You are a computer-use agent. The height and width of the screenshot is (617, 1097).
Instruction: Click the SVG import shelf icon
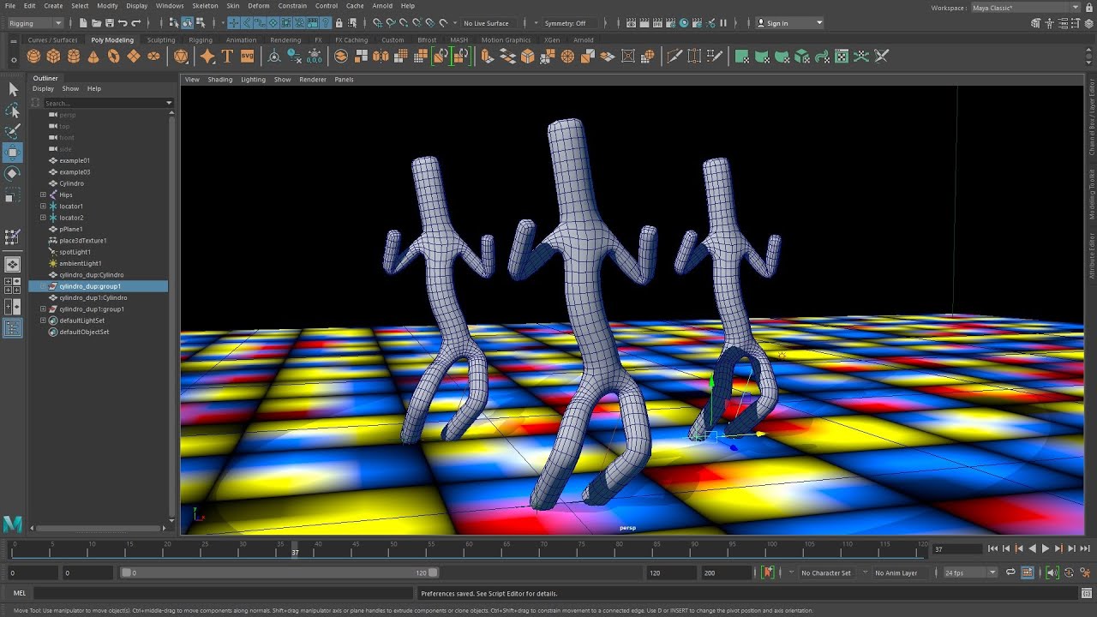point(247,57)
